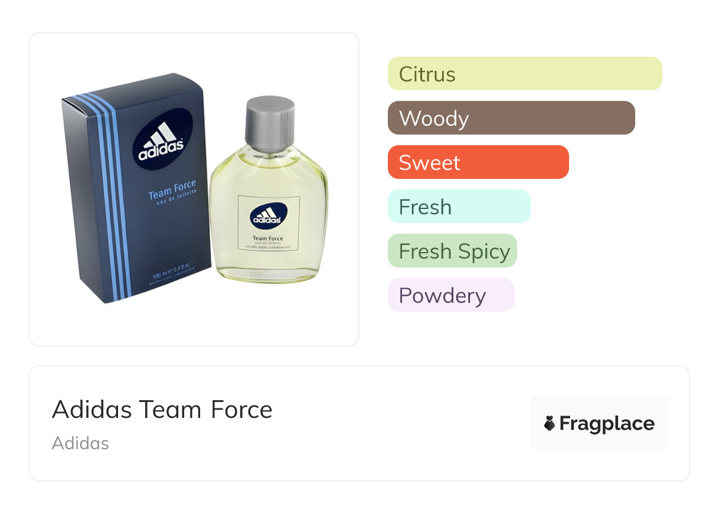The width and height of the screenshot is (719, 510).
Task: Select the Fresh Spicy accord bar
Action: click(x=452, y=251)
